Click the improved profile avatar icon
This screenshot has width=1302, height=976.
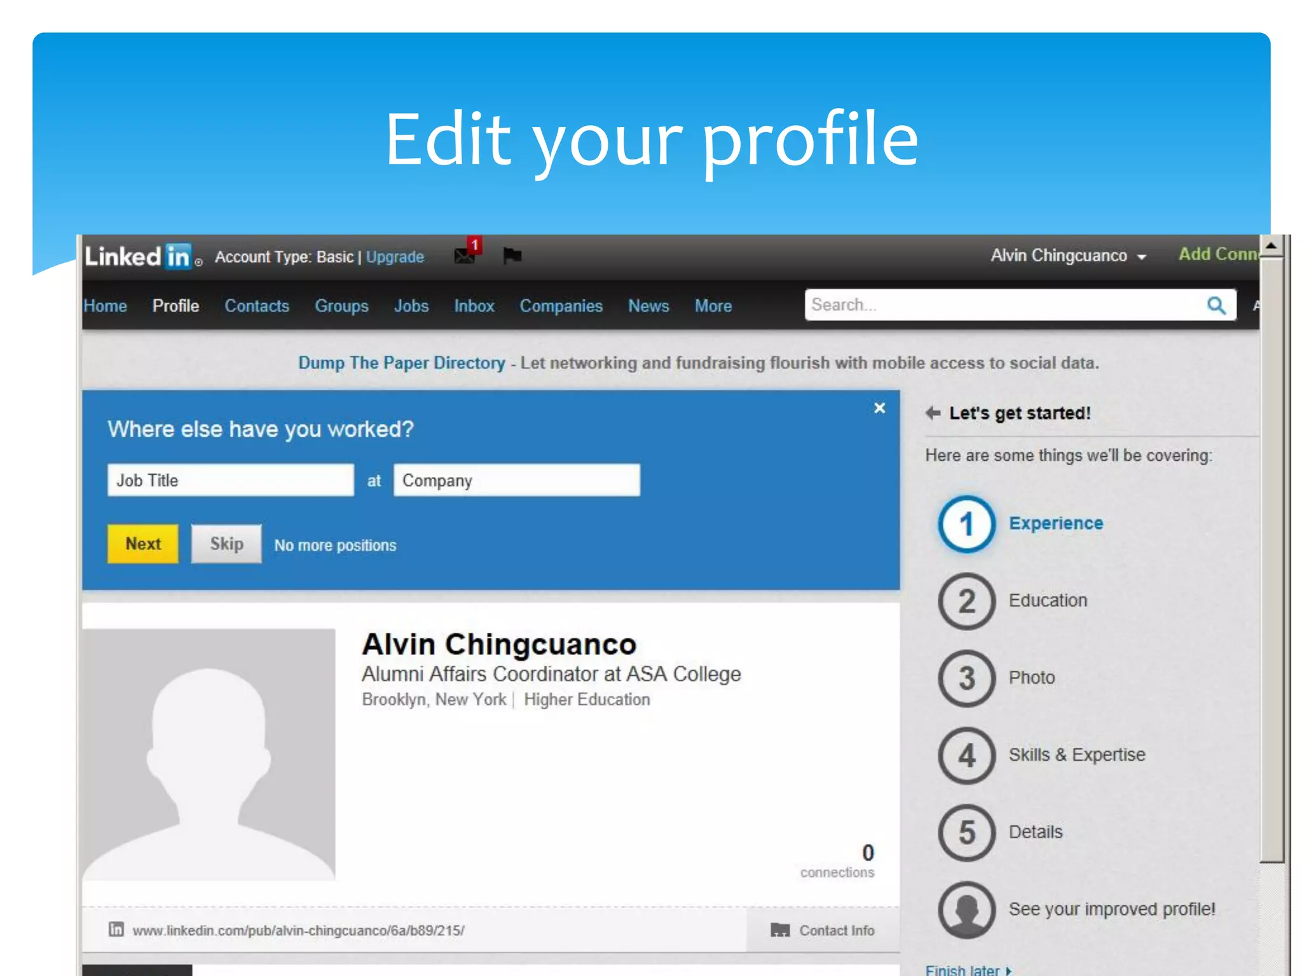tap(966, 910)
